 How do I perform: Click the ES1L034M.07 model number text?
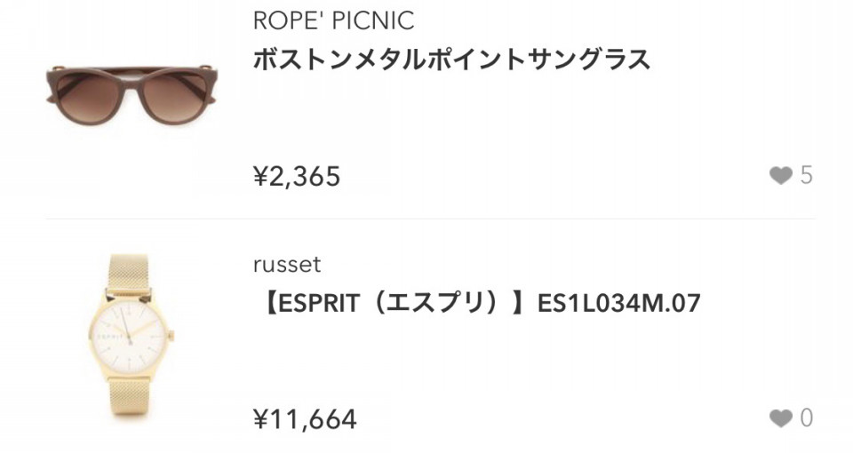click(x=618, y=304)
